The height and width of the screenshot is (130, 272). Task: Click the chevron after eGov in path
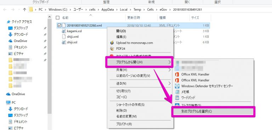click(x=170, y=10)
